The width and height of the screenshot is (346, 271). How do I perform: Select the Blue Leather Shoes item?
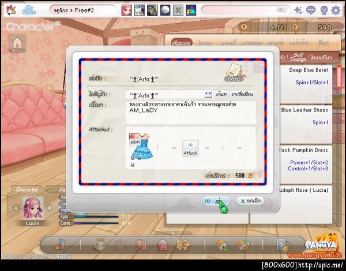[x=306, y=124]
